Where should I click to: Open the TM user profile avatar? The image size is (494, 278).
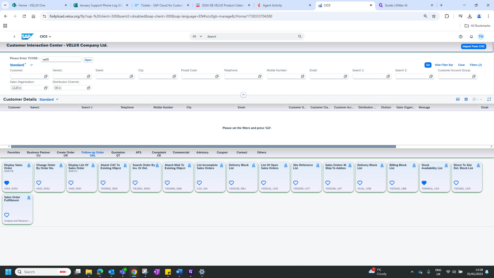click(x=481, y=37)
